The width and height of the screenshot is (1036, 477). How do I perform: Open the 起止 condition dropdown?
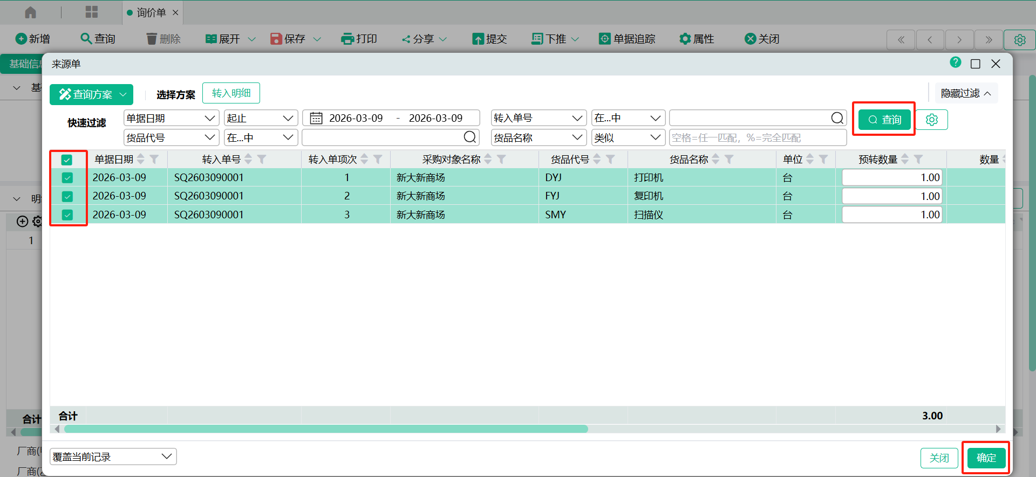click(x=261, y=118)
